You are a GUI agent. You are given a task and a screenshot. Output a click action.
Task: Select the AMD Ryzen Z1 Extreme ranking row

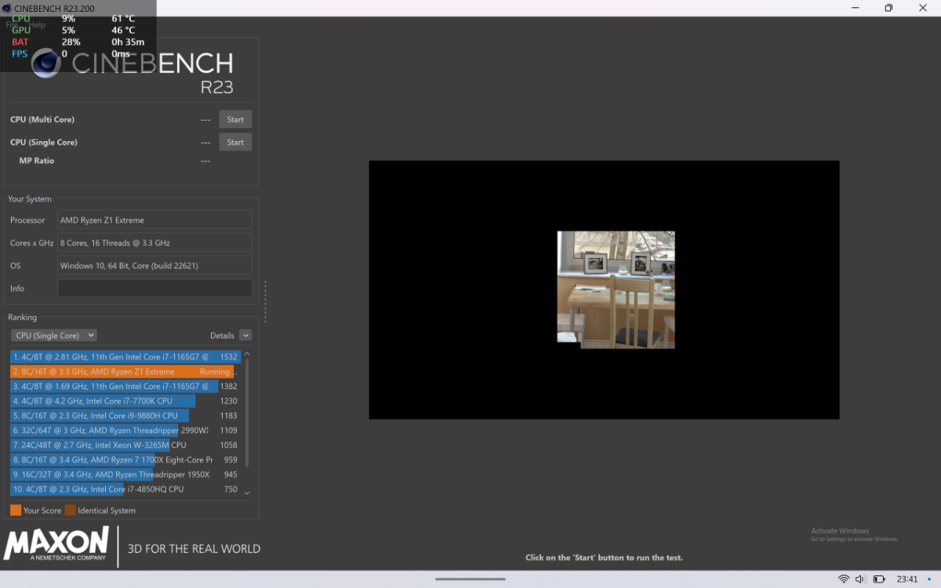pos(122,372)
